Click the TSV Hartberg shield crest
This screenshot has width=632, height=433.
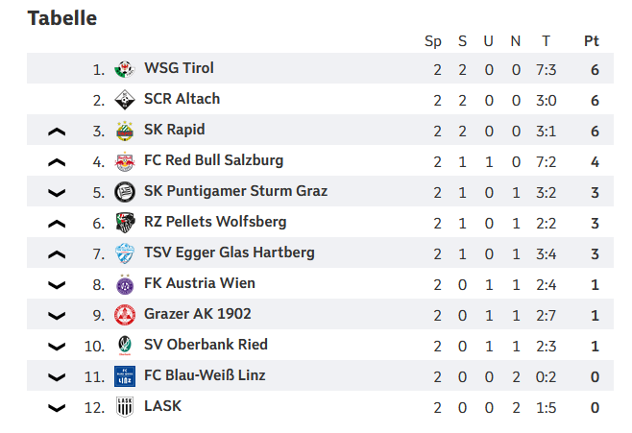(x=125, y=253)
